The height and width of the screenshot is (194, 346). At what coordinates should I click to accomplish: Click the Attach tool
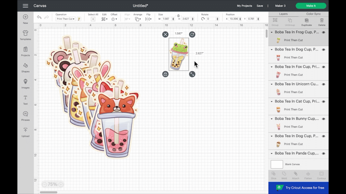pos(295,175)
